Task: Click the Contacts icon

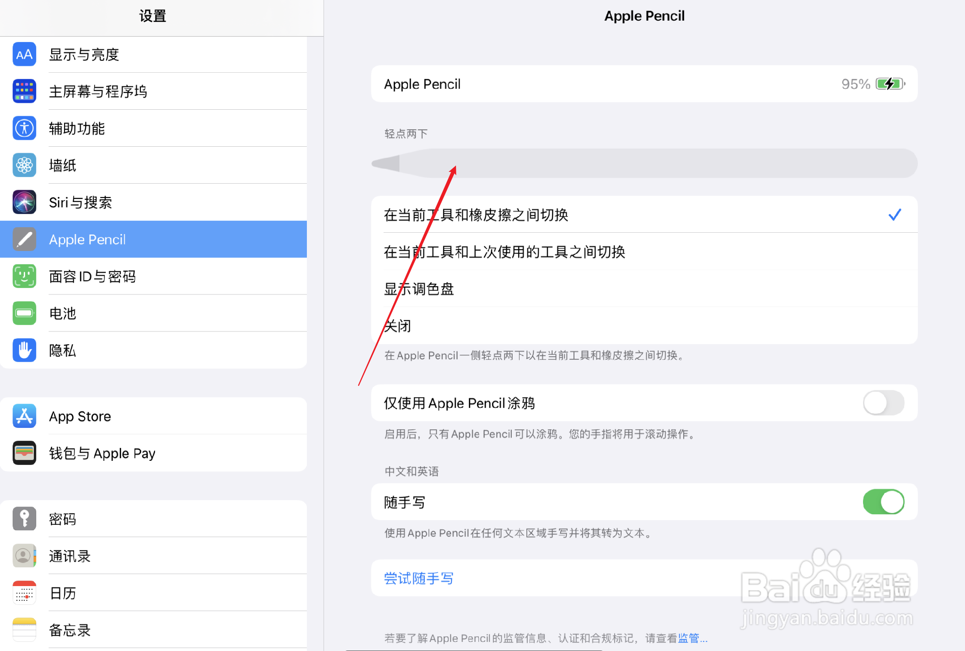Action: point(24,556)
